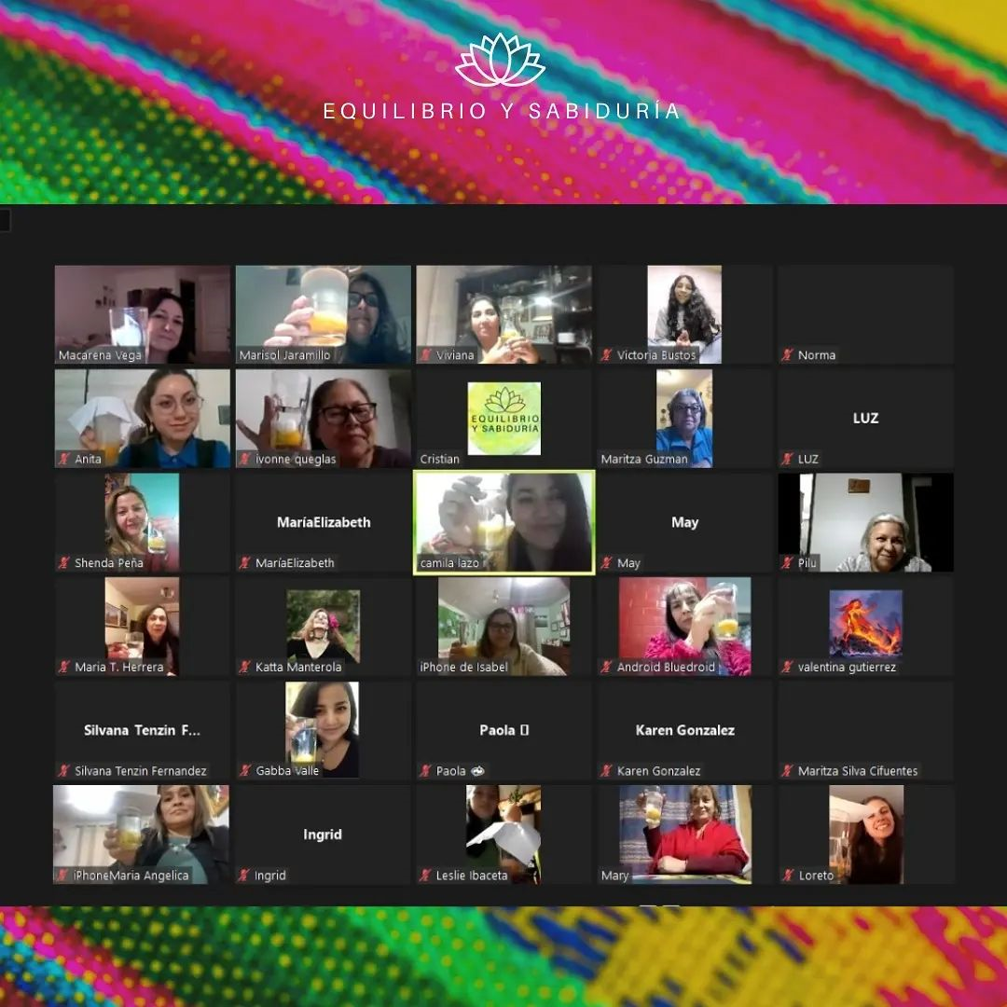Click the May participant name tile
1007x1007 pixels.
click(x=684, y=522)
